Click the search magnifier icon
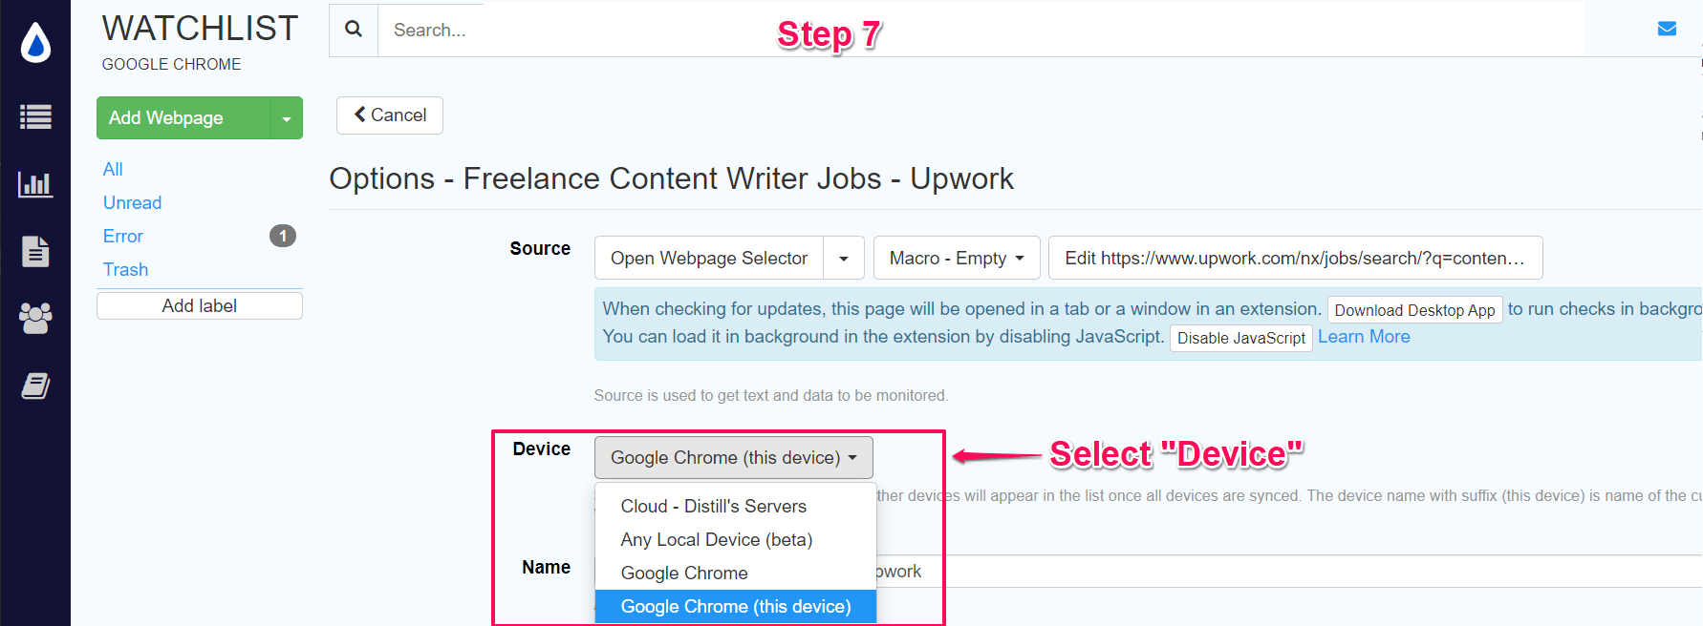 pos(354,30)
